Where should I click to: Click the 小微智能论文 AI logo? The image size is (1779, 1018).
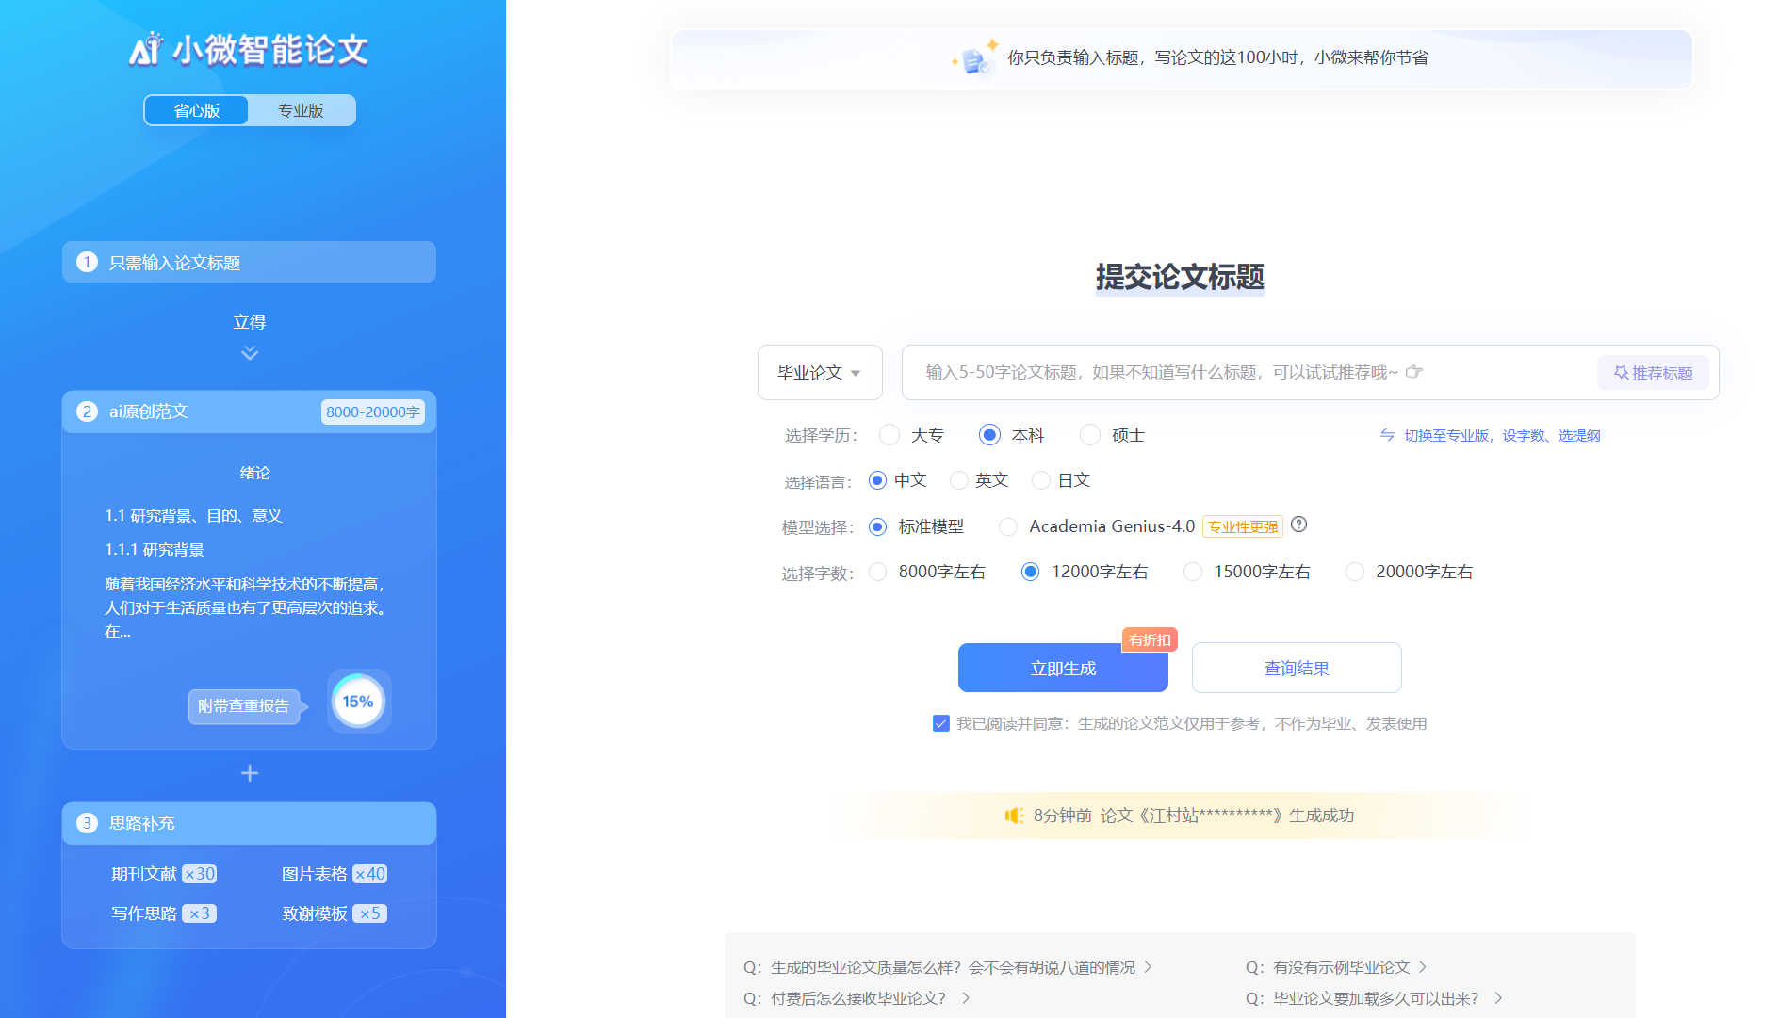pos(249,50)
